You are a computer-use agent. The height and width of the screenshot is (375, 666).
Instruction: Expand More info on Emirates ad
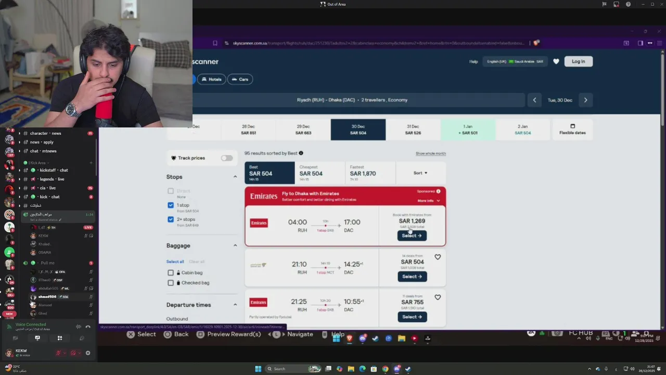click(429, 201)
